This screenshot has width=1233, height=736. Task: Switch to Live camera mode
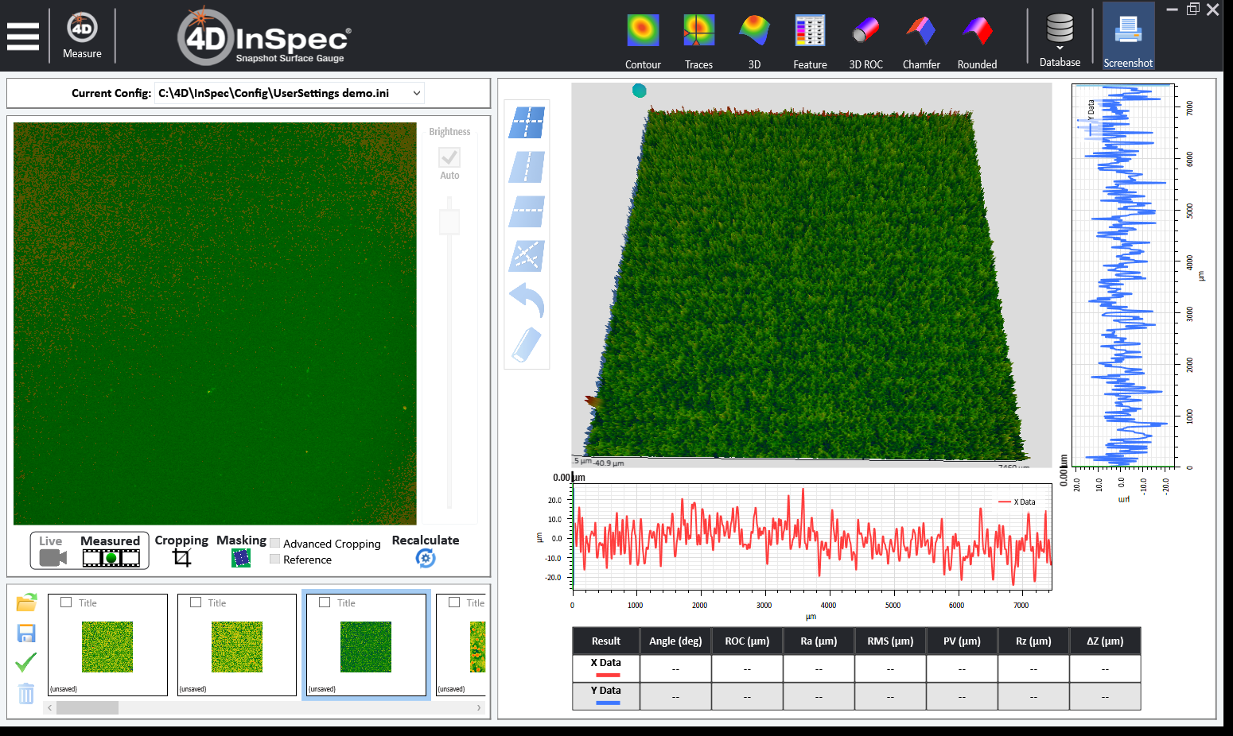coord(53,551)
